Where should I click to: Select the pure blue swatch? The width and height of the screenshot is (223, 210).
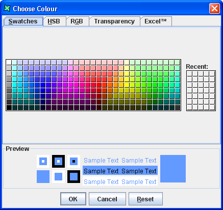42,85
